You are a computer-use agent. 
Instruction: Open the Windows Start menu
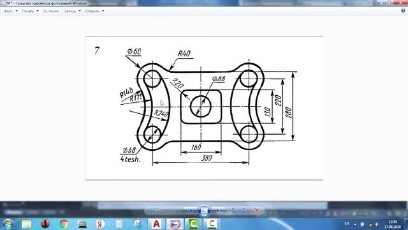click(8, 224)
